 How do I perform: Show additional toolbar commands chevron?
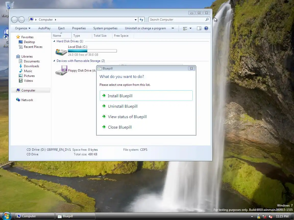pos(173,28)
